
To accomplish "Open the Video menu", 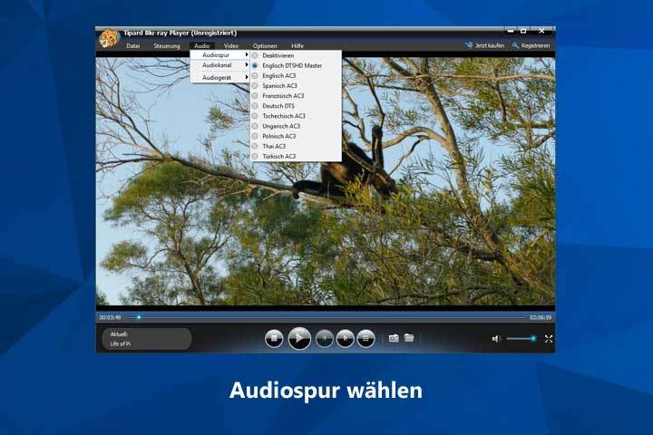I will click(x=231, y=46).
